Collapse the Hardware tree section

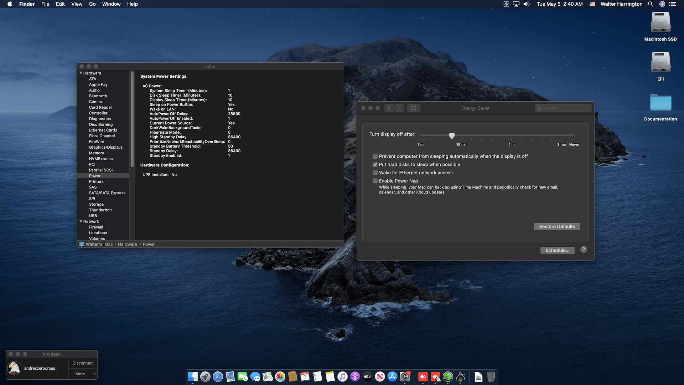[x=81, y=73]
